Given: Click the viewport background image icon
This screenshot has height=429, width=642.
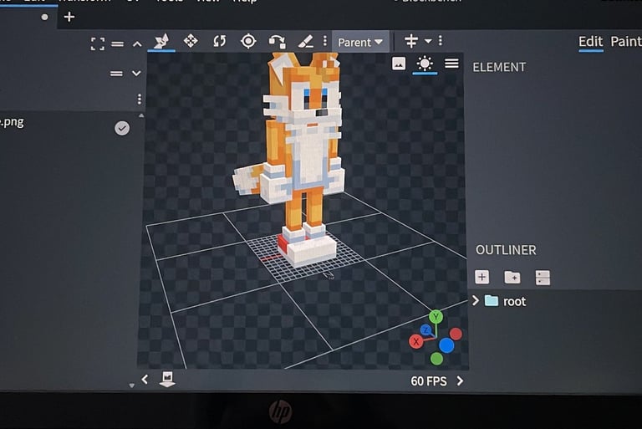Looking at the screenshot, I should 399,63.
